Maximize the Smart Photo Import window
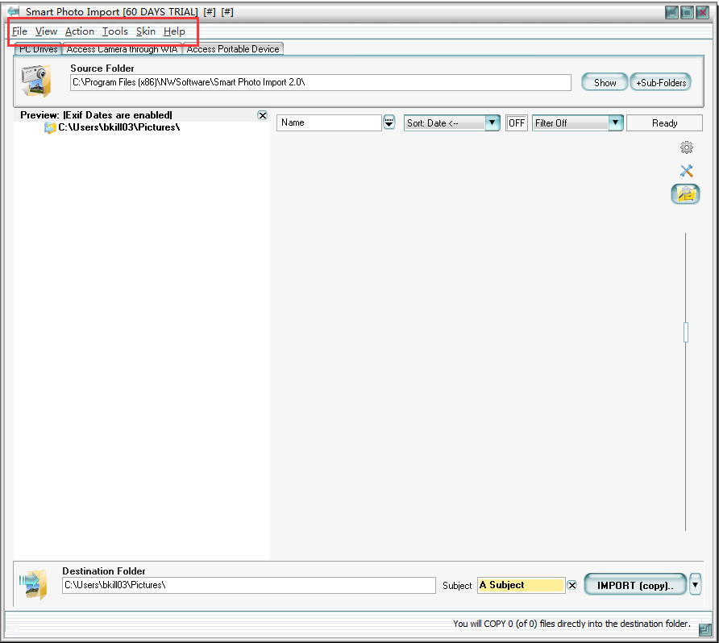The image size is (719, 643). tap(687, 12)
